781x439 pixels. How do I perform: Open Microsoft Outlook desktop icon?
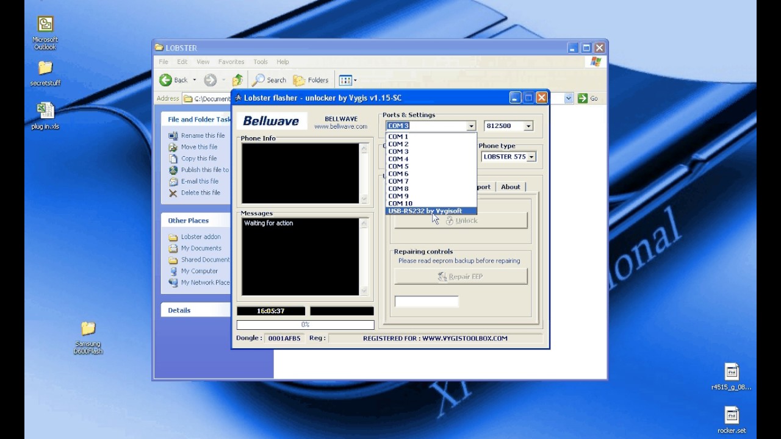point(45,33)
